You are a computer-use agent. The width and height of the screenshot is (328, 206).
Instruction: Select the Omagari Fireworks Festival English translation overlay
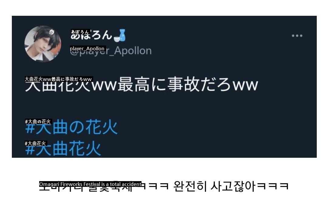90,184
